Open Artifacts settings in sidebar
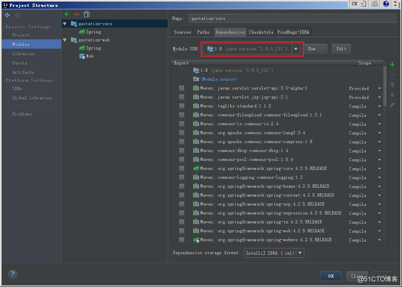The height and width of the screenshot is (287, 402). tap(24, 72)
